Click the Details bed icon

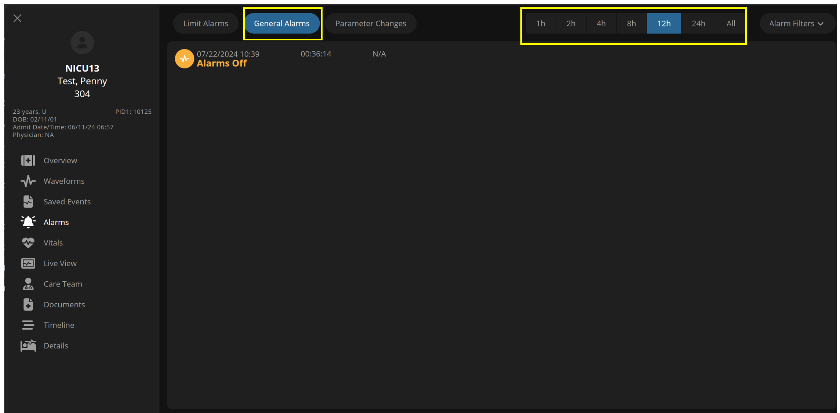(28, 346)
